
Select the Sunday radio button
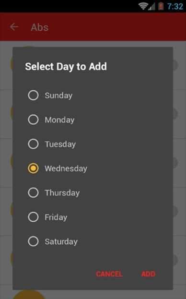(x=33, y=95)
